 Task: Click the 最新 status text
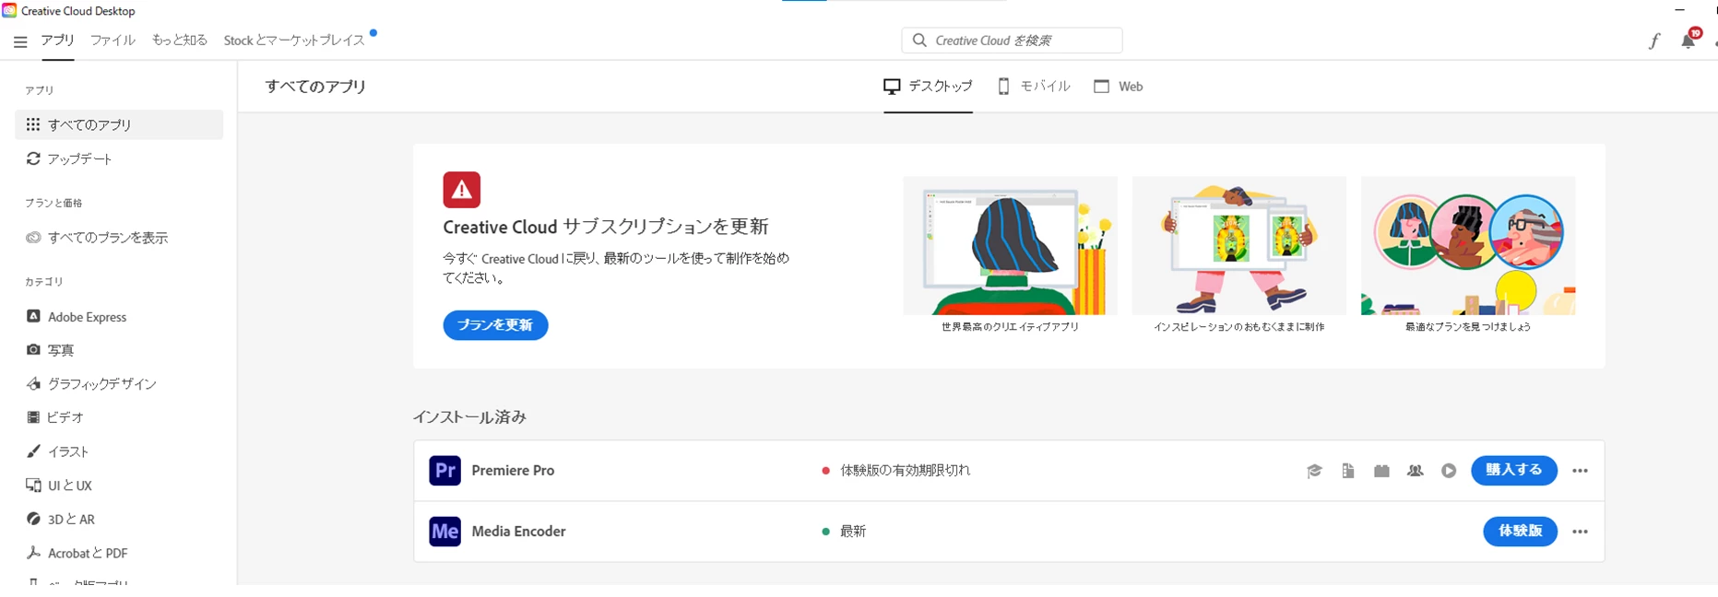(x=853, y=532)
